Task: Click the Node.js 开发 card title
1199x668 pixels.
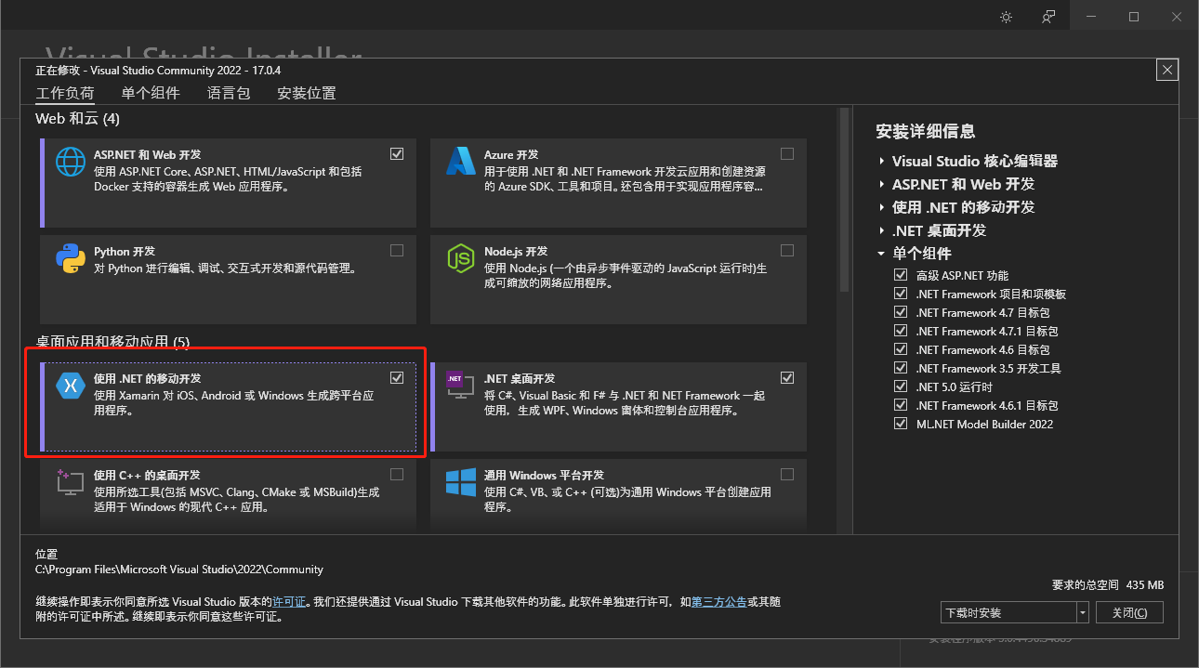Action: coord(516,252)
